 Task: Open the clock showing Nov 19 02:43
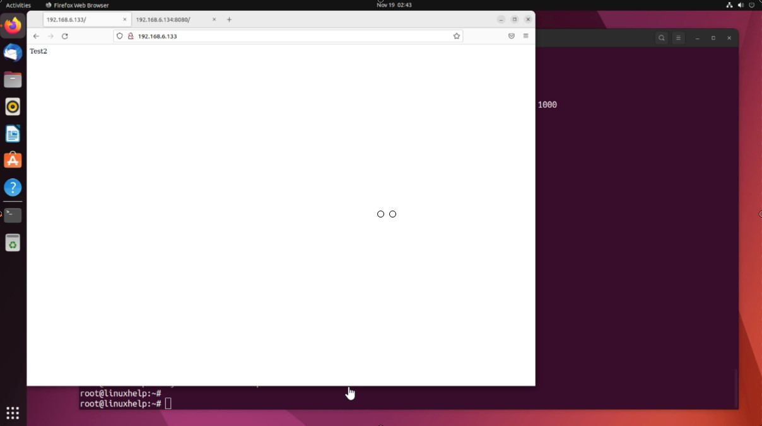point(394,5)
